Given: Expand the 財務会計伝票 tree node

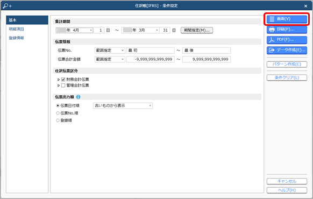Looking at the screenshot, I should (x=59, y=80).
